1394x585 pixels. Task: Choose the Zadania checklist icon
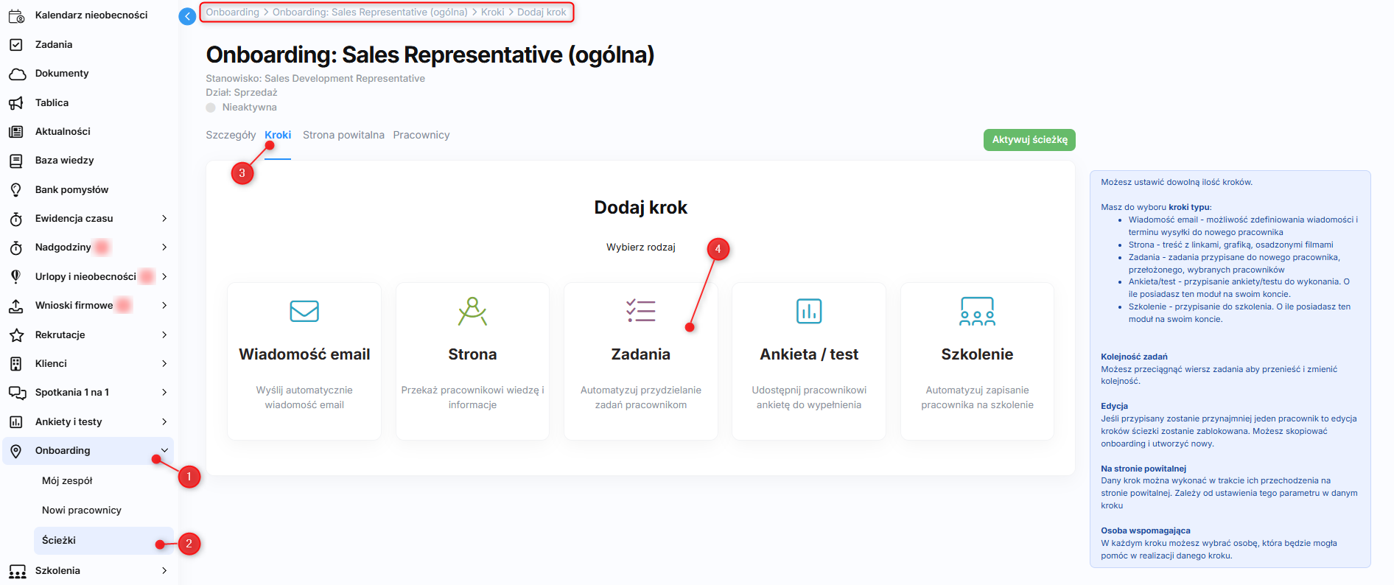point(640,311)
